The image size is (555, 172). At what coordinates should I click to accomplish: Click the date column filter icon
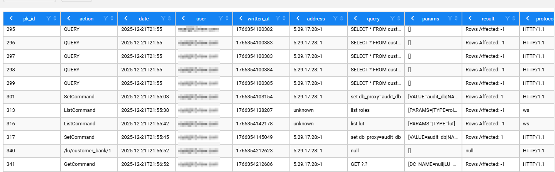(163, 18)
